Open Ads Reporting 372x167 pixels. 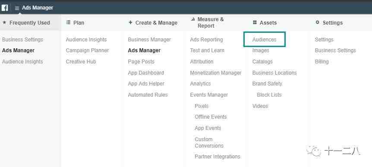coord(206,40)
